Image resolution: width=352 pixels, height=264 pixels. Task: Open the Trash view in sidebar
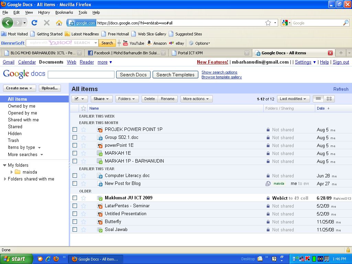13,140
